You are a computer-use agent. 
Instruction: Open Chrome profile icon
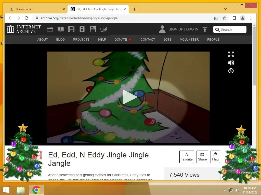(243, 18)
